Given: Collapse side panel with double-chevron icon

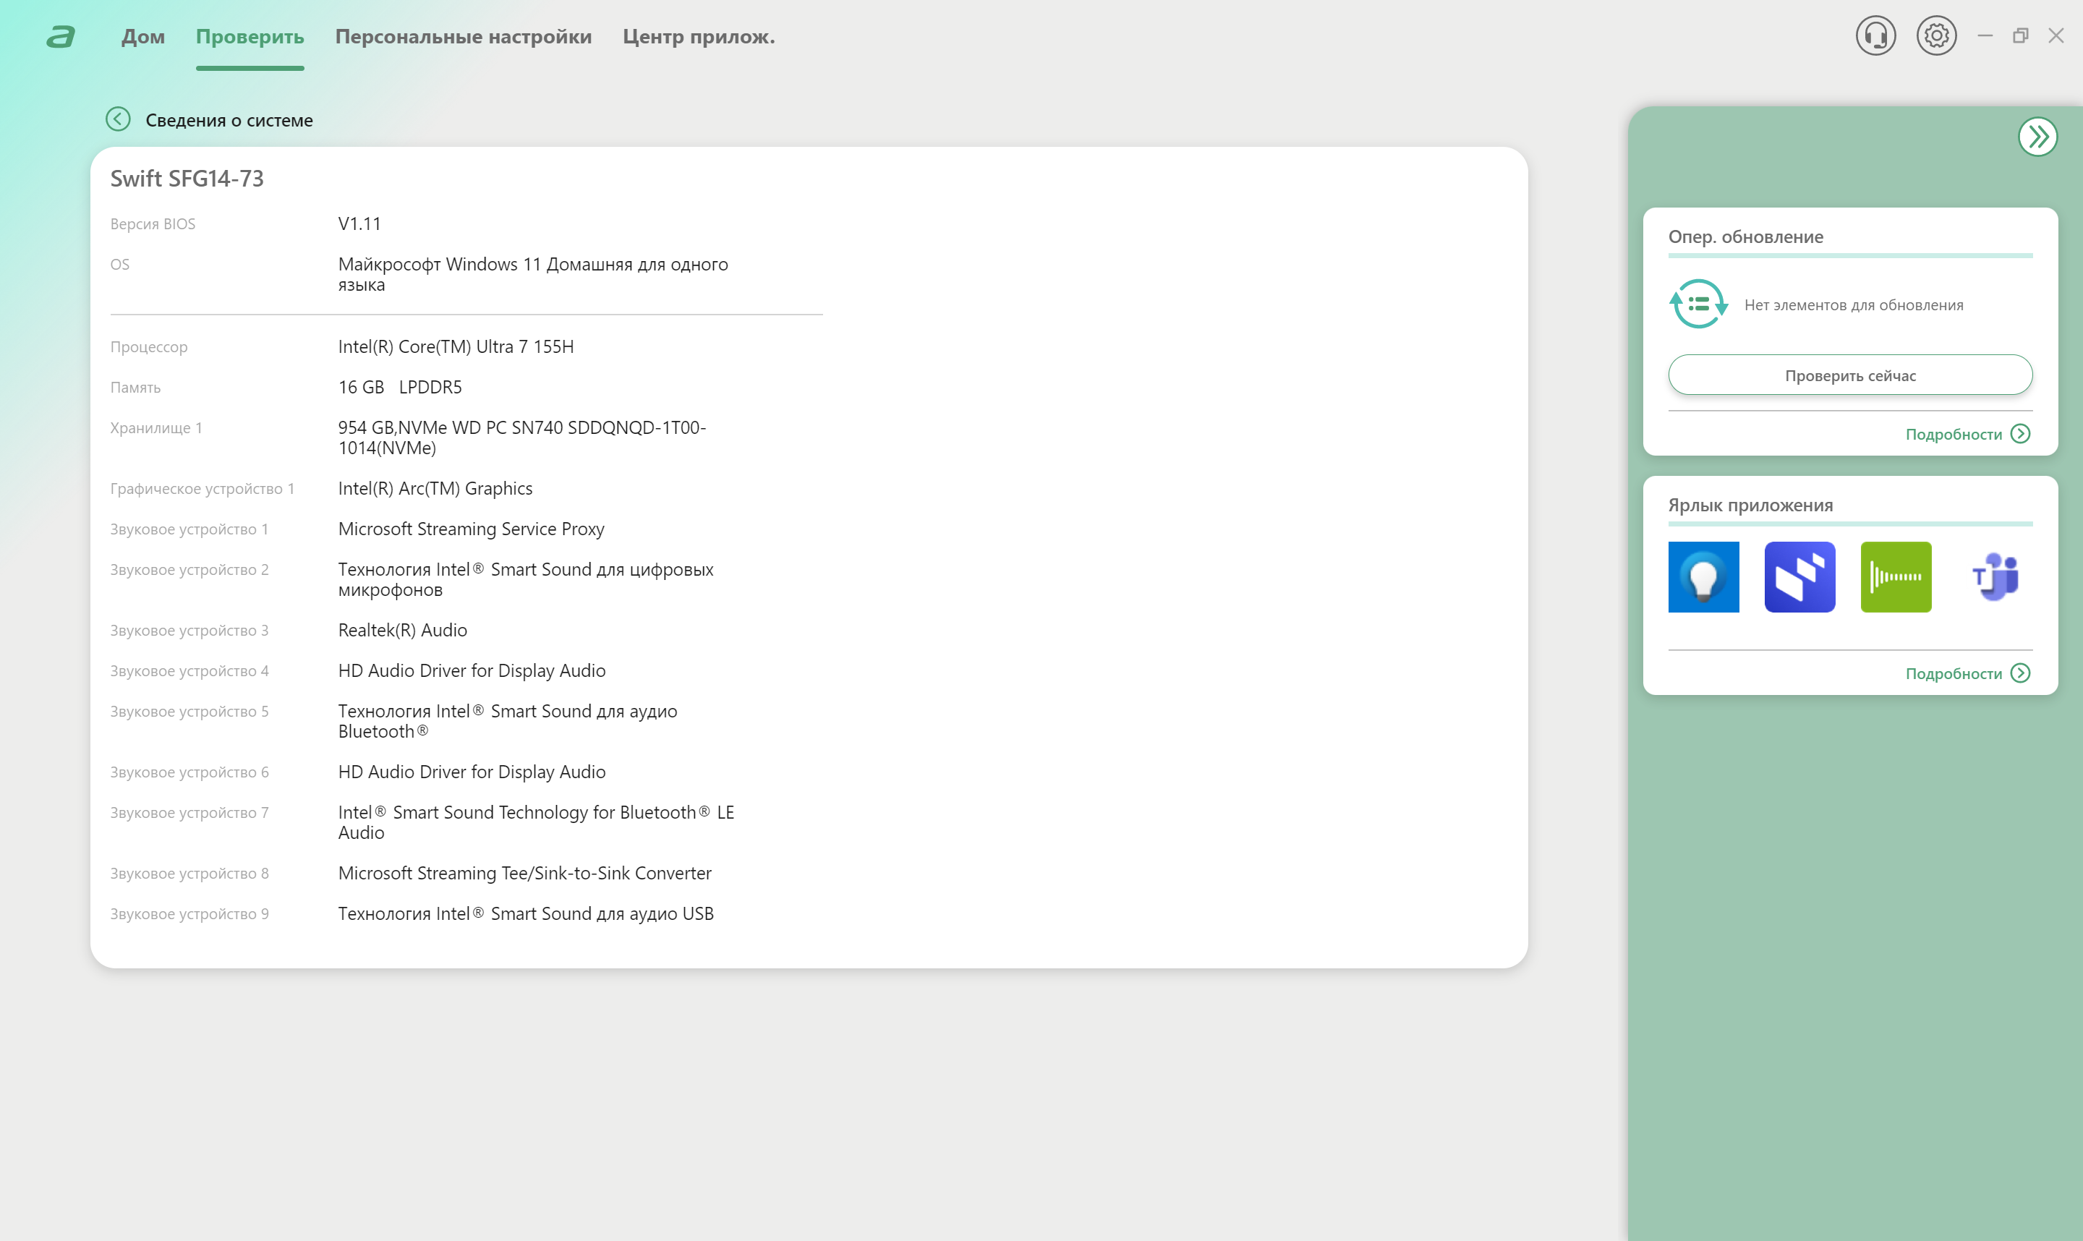Looking at the screenshot, I should coord(2037,136).
